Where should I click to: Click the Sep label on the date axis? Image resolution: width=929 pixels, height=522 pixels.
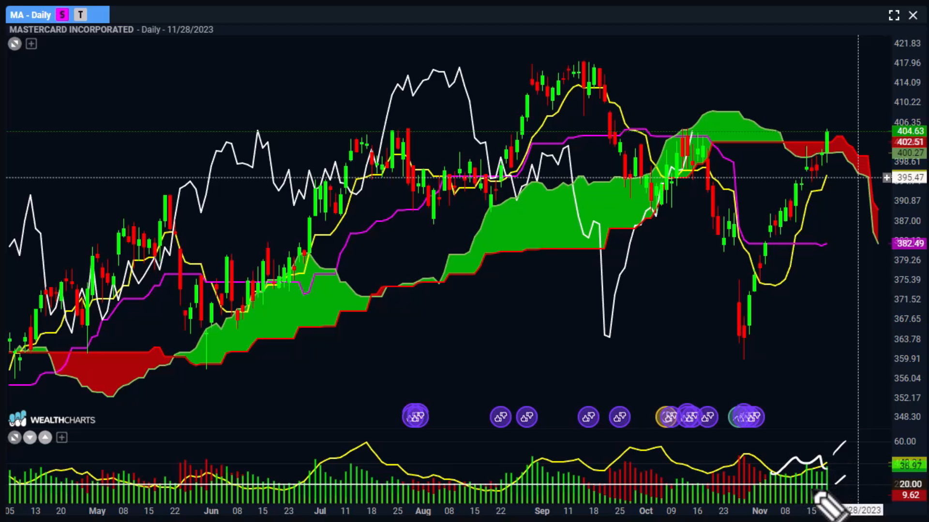point(542,511)
